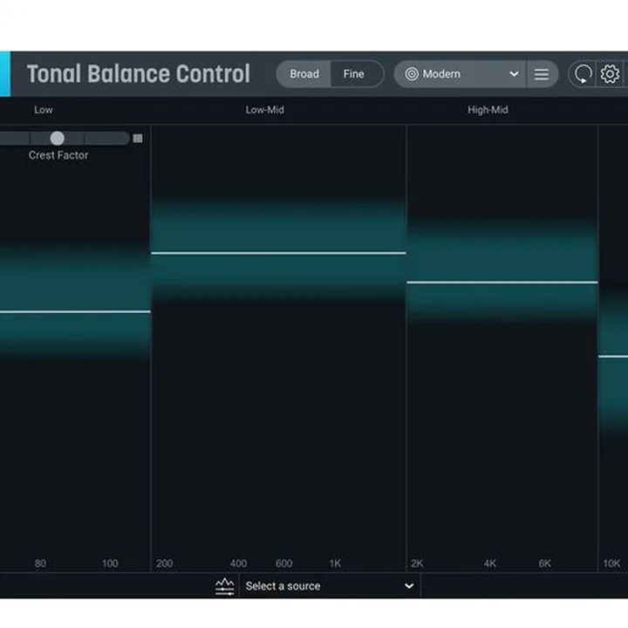
Task: Click the 80 frequency marker
Action: click(x=40, y=563)
